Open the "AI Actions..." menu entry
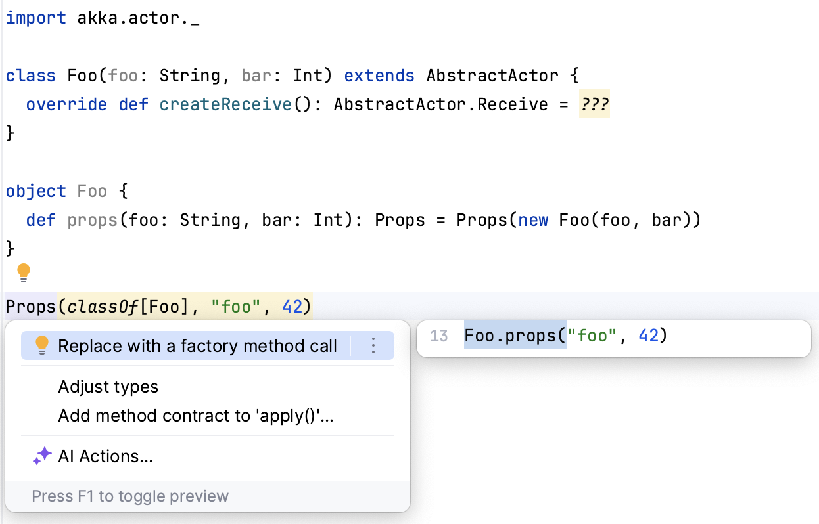Image resolution: width=819 pixels, height=524 pixels. (x=105, y=456)
